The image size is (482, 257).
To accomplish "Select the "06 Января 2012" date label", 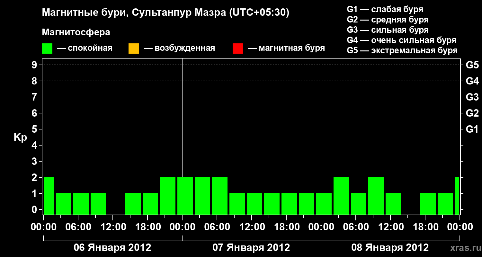I will (x=112, y=248).
